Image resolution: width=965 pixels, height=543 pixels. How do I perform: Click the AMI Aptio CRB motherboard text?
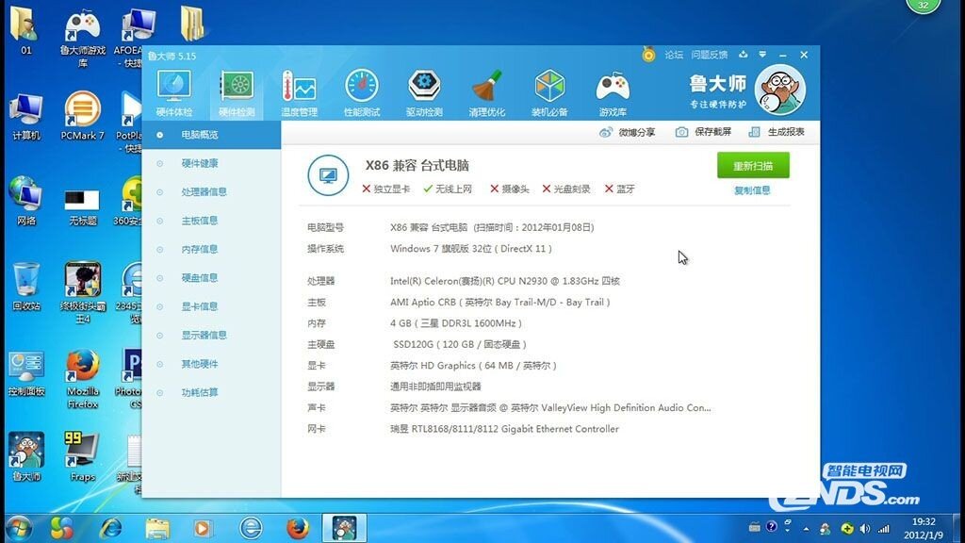499,303
